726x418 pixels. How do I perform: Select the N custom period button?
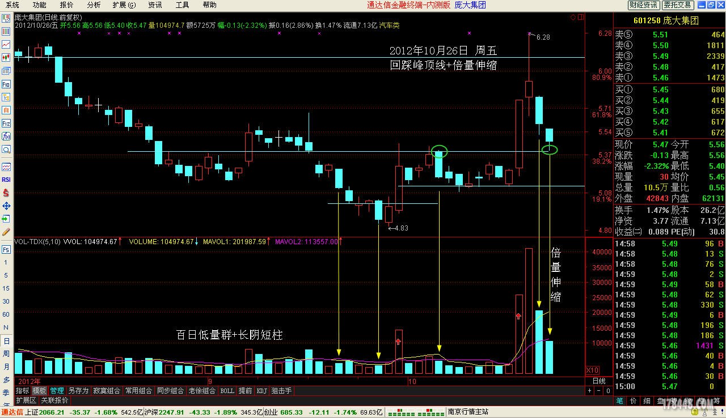tap(6, 328)
